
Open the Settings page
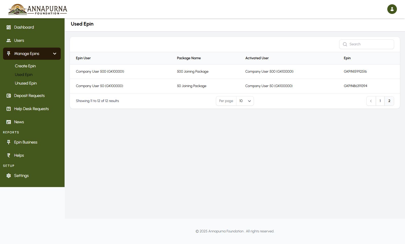32,176
